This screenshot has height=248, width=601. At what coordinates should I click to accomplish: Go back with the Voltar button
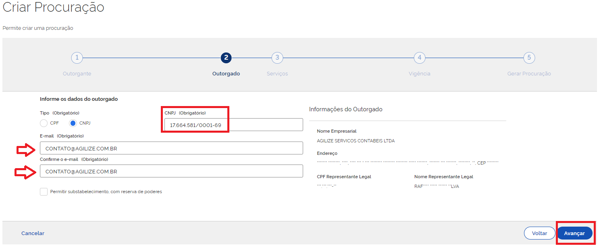click(x=539, y=233)
